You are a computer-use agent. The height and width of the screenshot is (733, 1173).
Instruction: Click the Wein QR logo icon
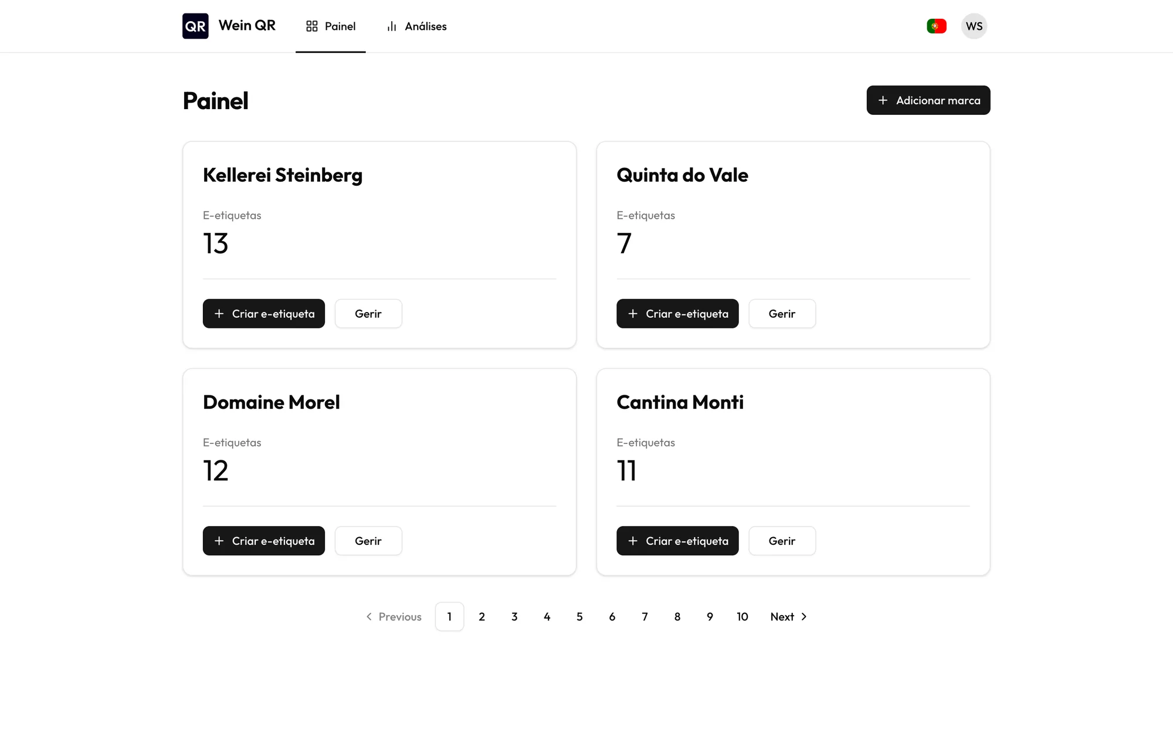point(195,26)
